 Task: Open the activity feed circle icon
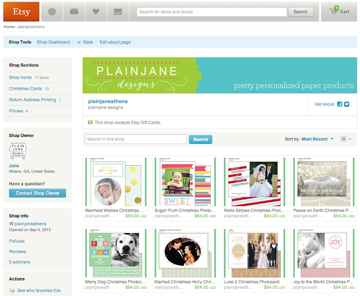pos(52,11)
